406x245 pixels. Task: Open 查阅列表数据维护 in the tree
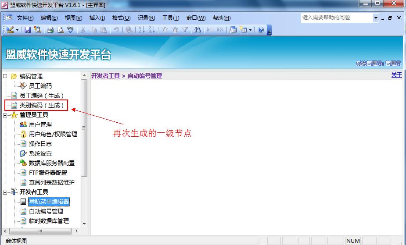51,182
